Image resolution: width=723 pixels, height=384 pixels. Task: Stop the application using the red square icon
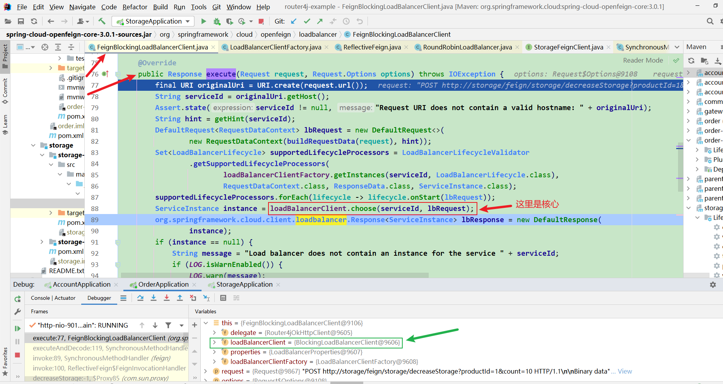tap(261, 21)
